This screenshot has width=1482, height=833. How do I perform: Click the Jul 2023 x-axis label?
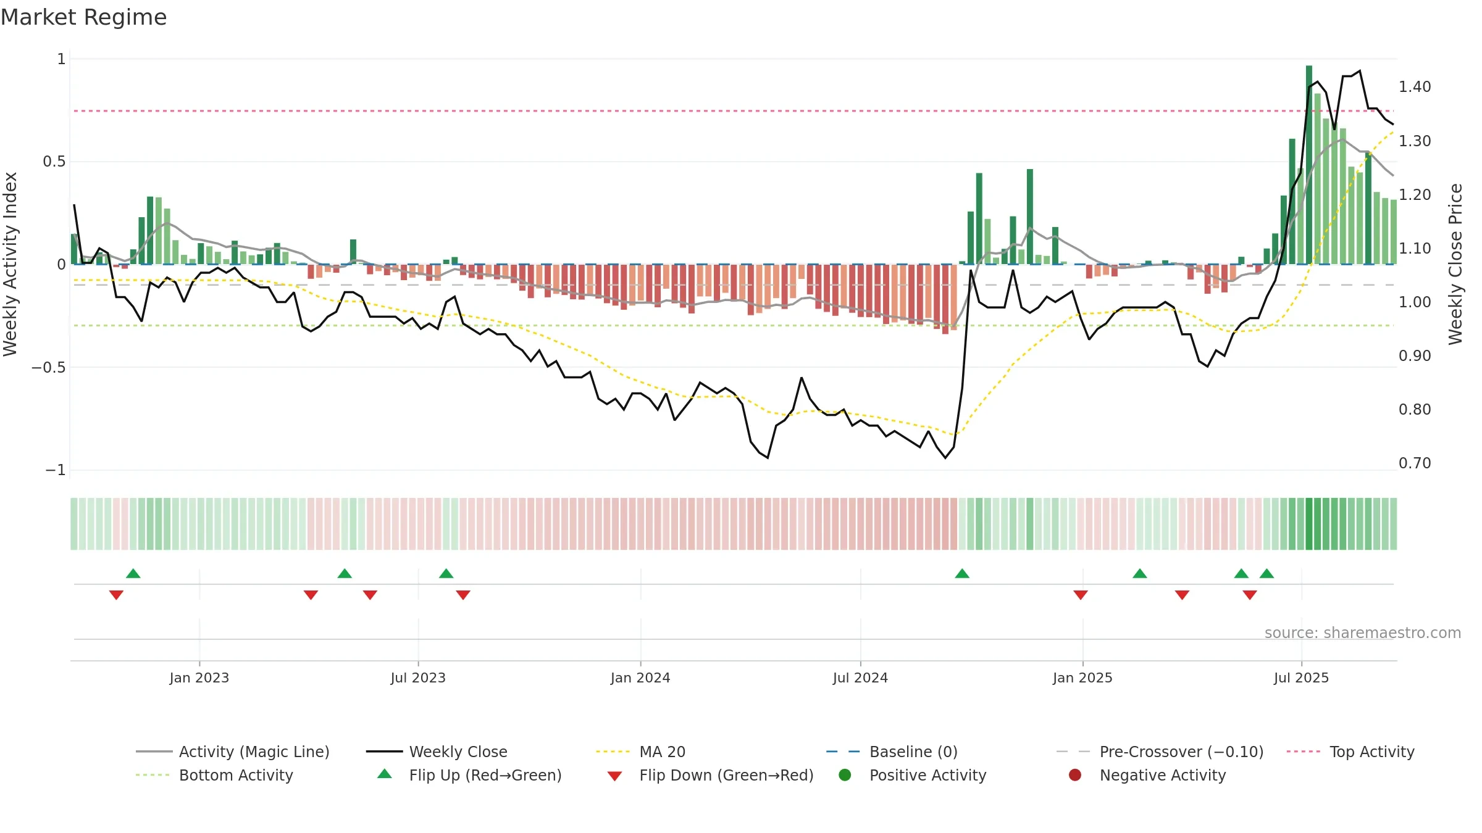418,678
